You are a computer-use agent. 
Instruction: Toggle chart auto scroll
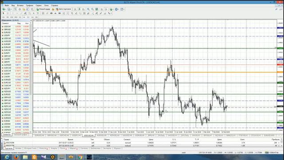coord(102,9)
